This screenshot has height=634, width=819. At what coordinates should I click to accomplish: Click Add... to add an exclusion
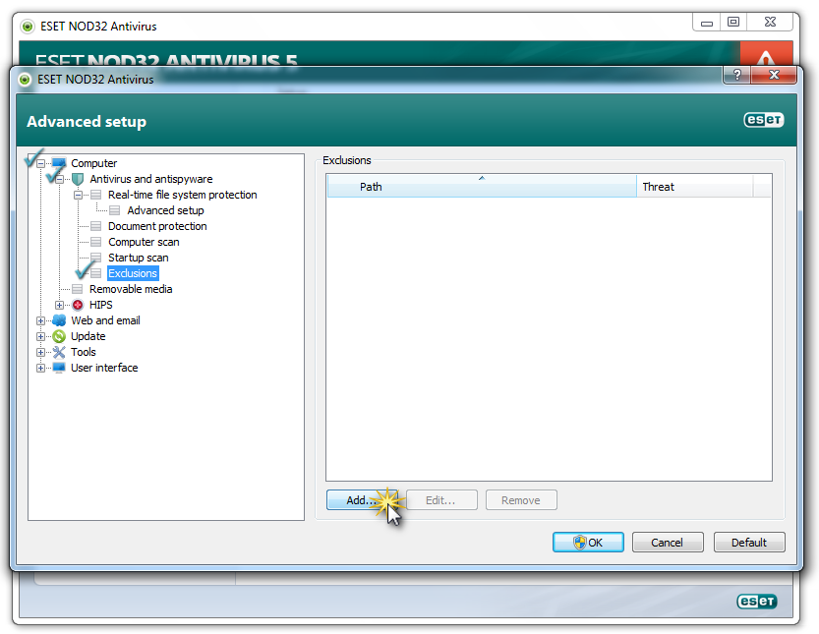pyautogui.click(x=362, y=500)
